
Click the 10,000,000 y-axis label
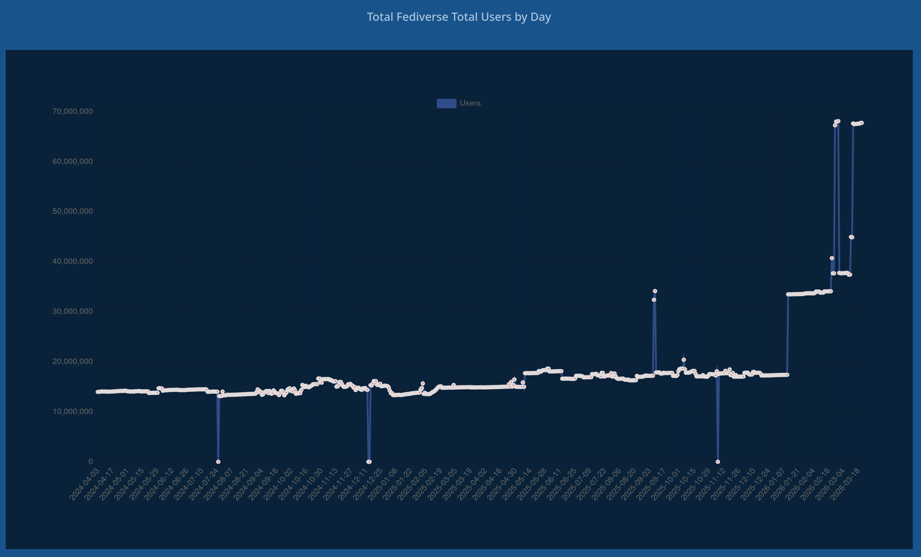(x=73, y=412)
